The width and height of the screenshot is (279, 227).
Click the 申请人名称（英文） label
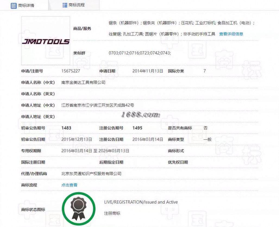[38, 94]
